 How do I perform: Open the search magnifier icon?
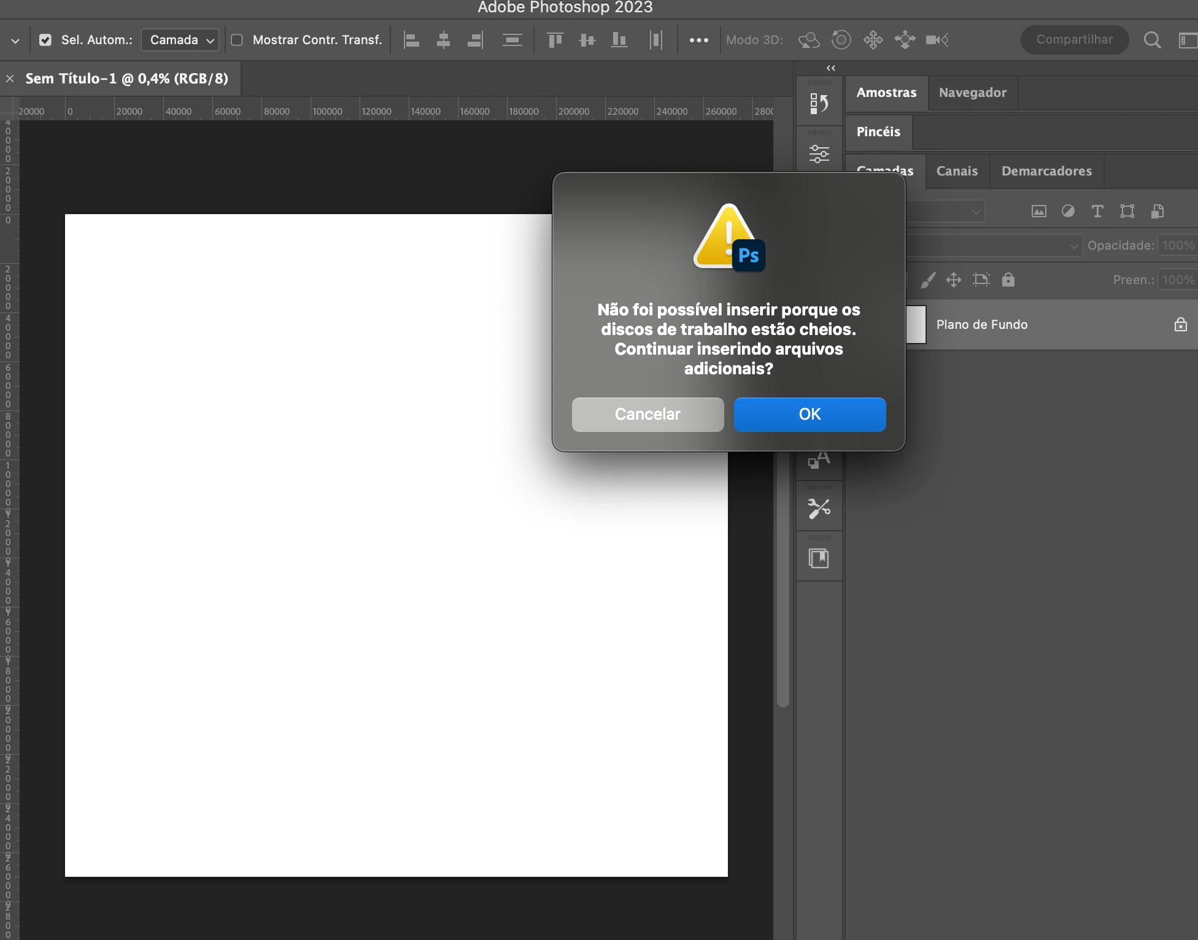[x=1152, y=40]
